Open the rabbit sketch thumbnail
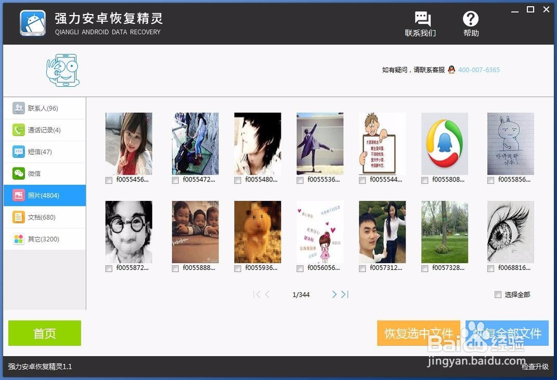 [x=510, y=144]
